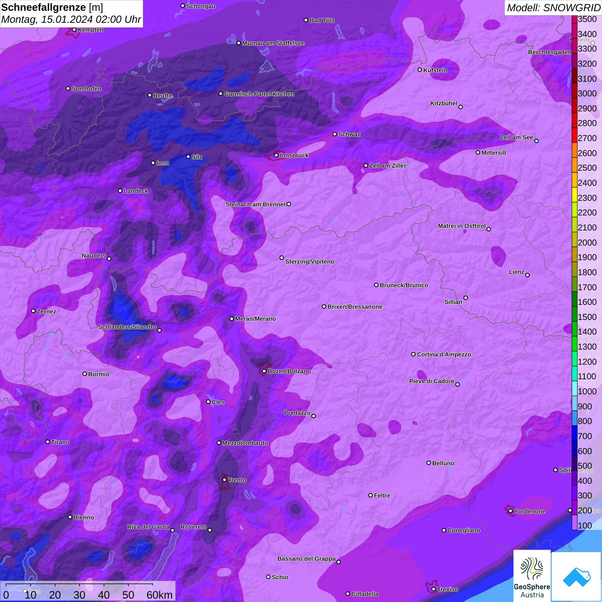Click the Innsbruck city marker dot
602x602 pixels.
tap(276, 155)
